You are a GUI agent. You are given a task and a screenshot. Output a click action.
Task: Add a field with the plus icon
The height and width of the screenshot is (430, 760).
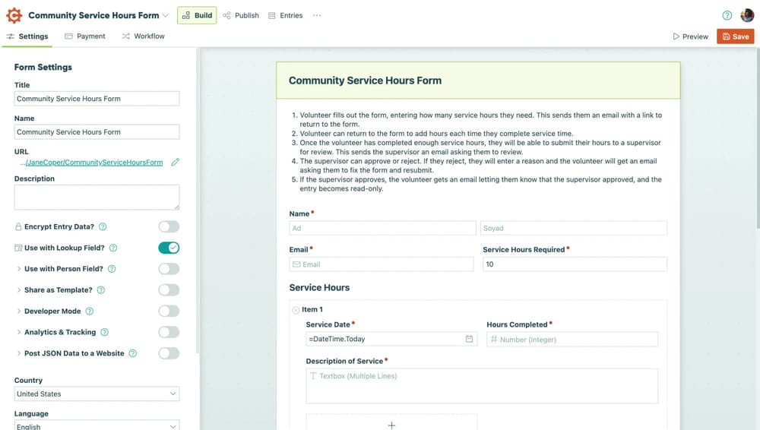391,425
